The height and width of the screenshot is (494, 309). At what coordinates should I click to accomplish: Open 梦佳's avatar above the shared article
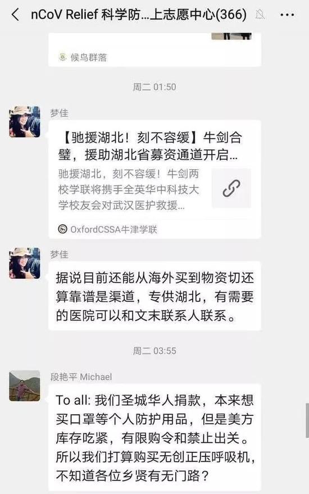tap(25, 122)
